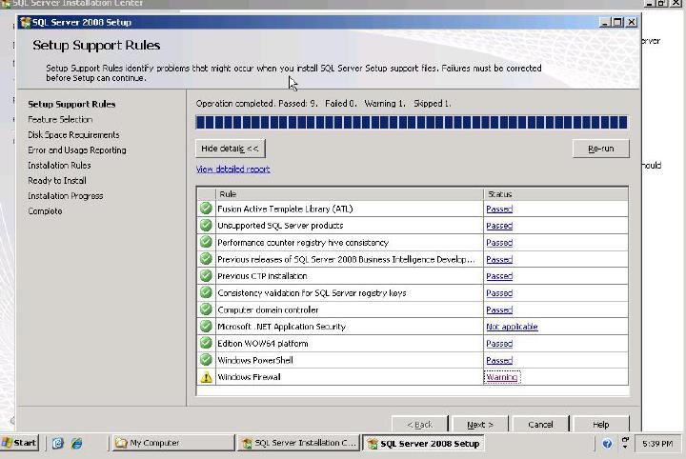Screen dimensions: 686x459
Task: Click the Help button
Action: click(600, 425)
